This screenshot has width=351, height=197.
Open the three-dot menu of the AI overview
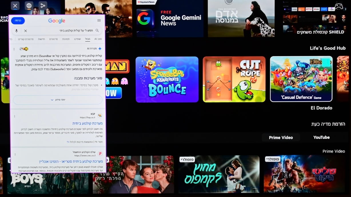click(14, 49)
